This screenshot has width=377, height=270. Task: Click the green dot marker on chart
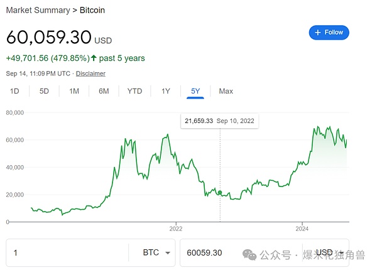coord(219,192)
